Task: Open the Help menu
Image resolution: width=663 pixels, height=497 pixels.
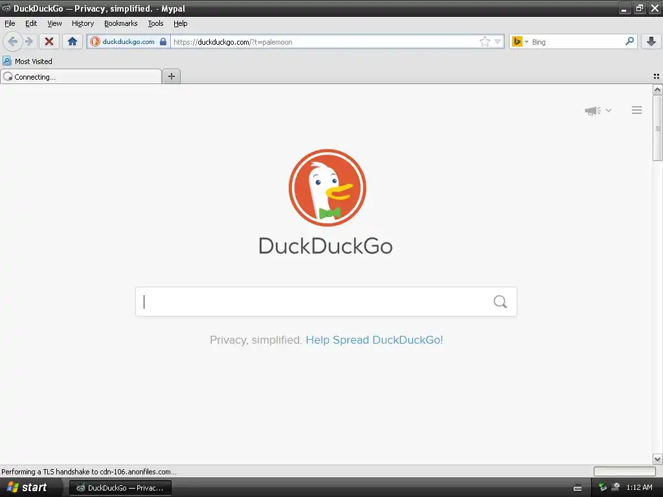Action: [181, 23]
